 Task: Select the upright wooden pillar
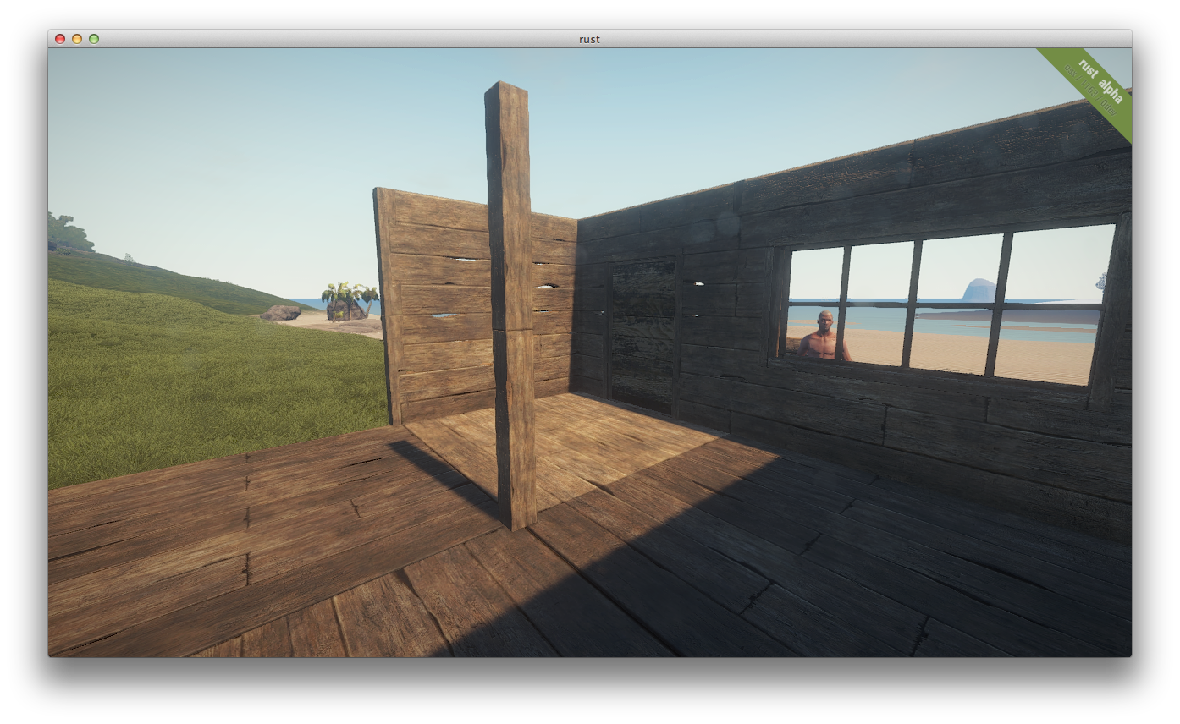tap(511, 304)
